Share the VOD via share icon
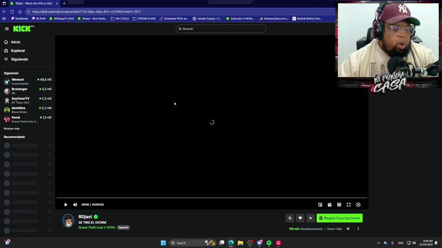 point(348,229)
